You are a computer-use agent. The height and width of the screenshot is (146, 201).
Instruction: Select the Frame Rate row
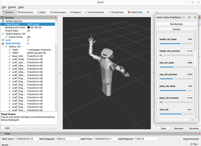point(28,30)
